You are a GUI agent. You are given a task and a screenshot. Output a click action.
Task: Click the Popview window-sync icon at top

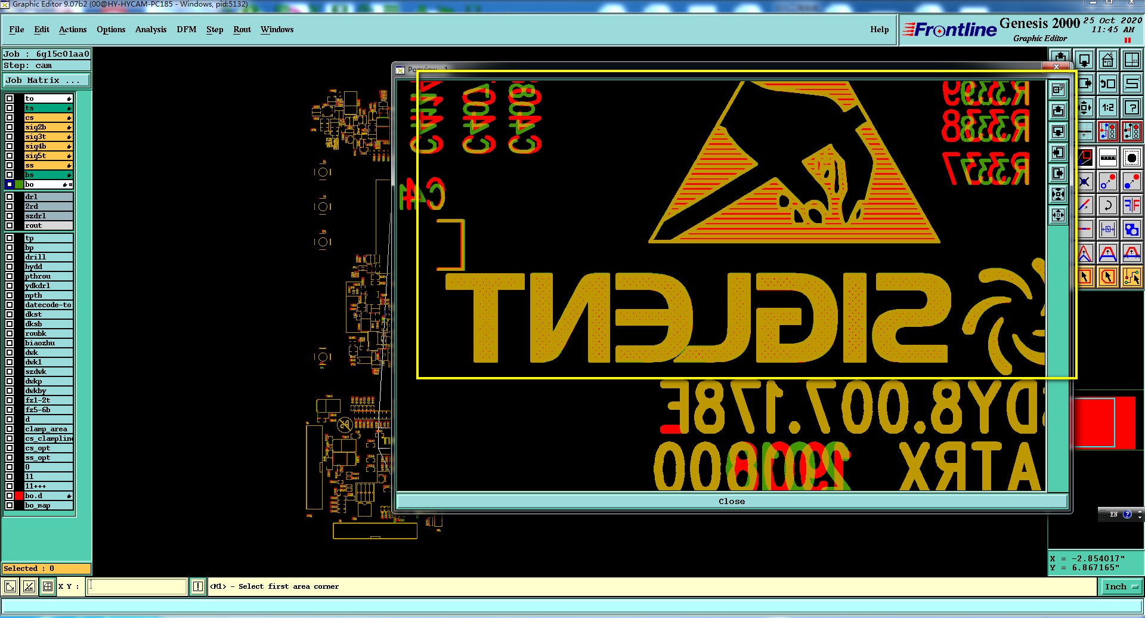point(1059,89)
